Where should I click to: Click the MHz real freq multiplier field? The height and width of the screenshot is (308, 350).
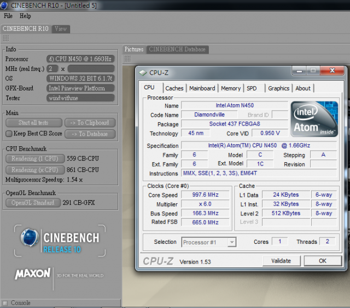point(52,69)
